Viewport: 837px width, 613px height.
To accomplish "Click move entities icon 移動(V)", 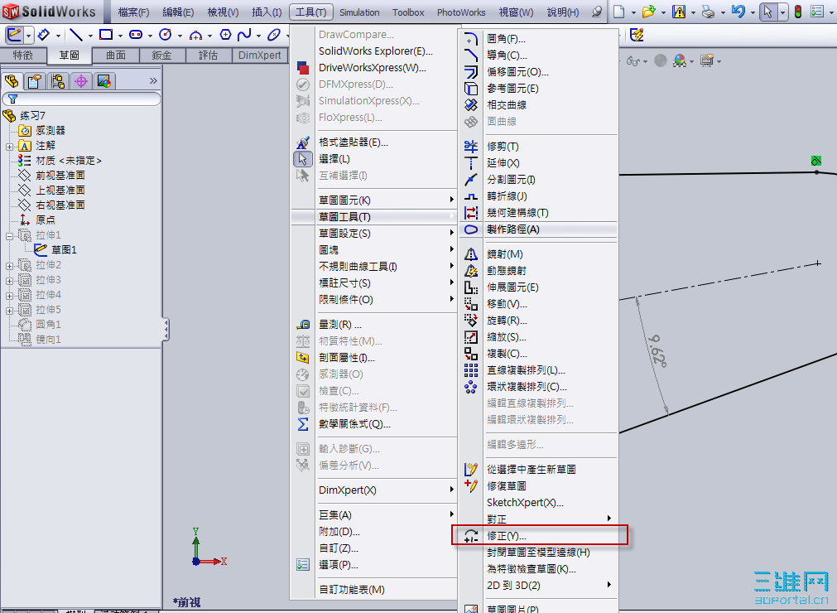I will pos(470,304).
